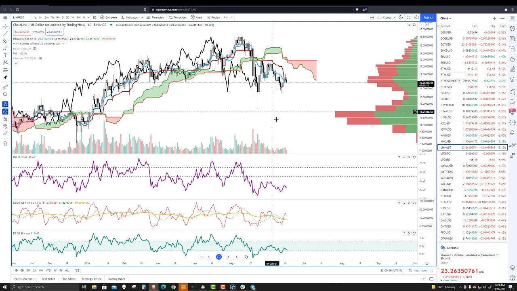Open chart settings gear icon

coord(401,17)
